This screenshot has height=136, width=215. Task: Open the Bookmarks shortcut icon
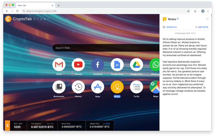(59, 87)
